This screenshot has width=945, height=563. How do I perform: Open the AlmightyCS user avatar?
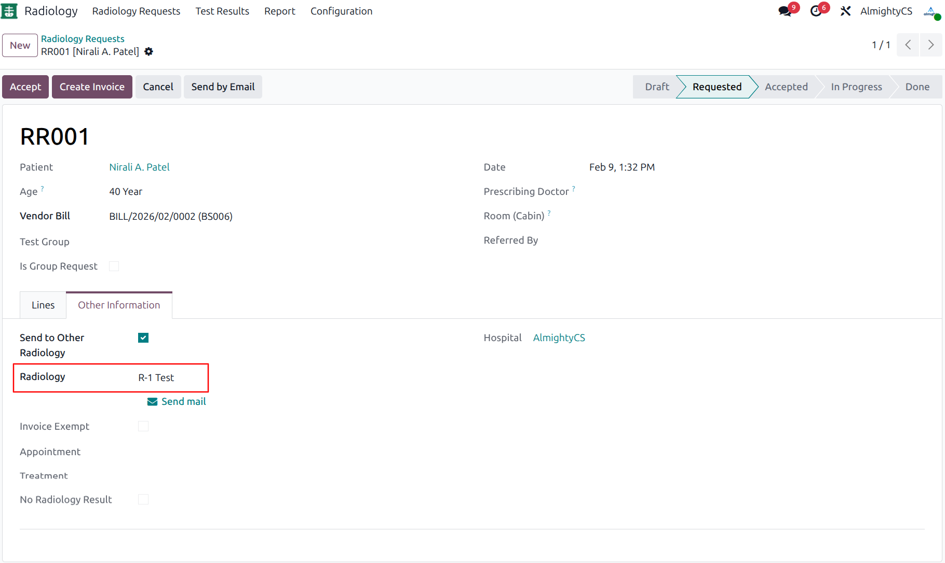(930, 11)
